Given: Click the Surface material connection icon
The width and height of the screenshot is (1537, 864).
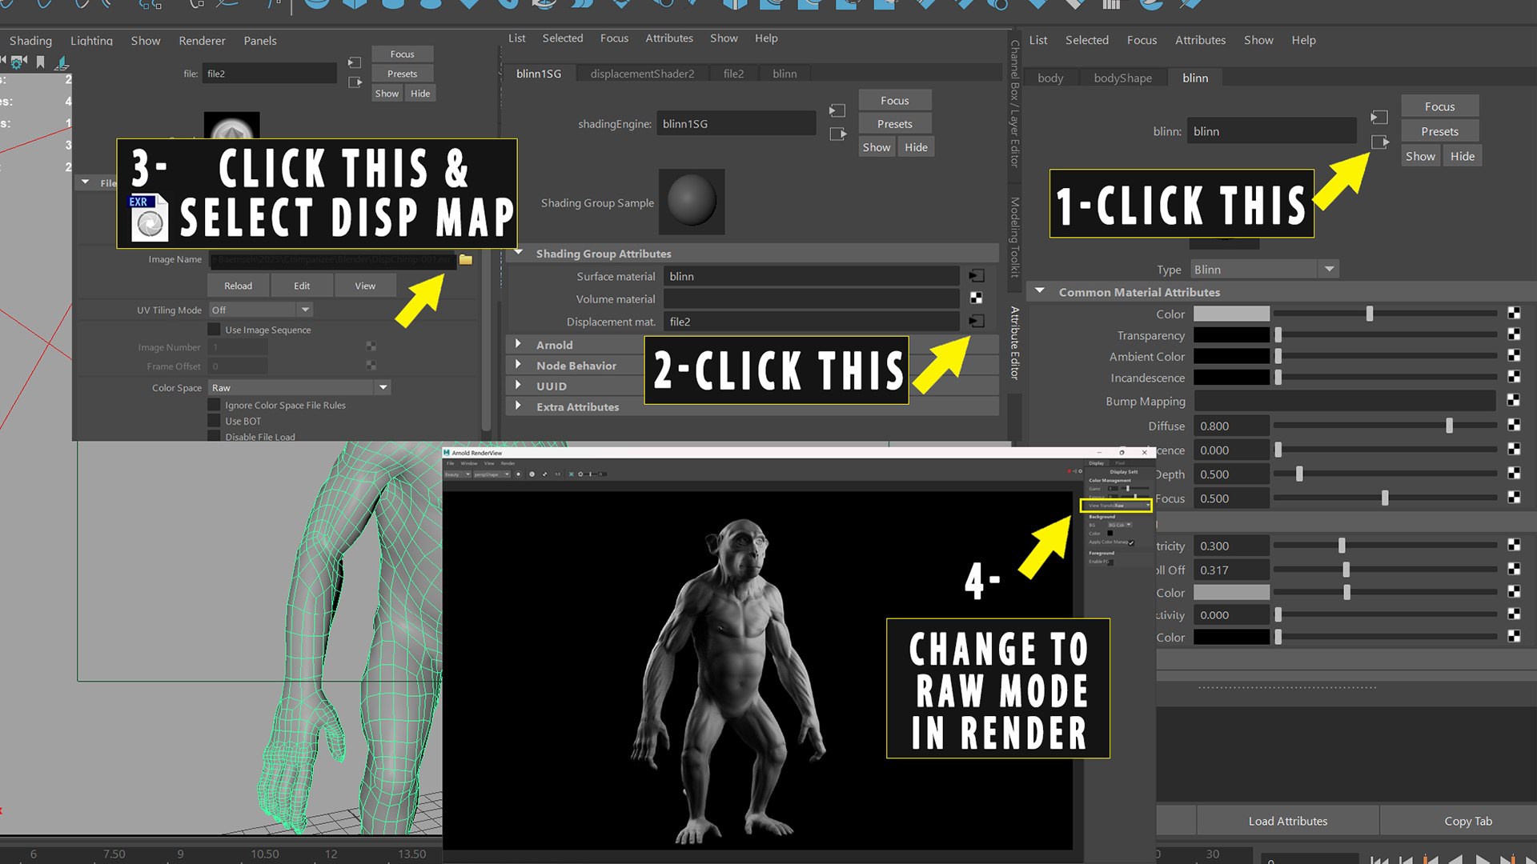Looking at the screenshot, I should point(977,276).
